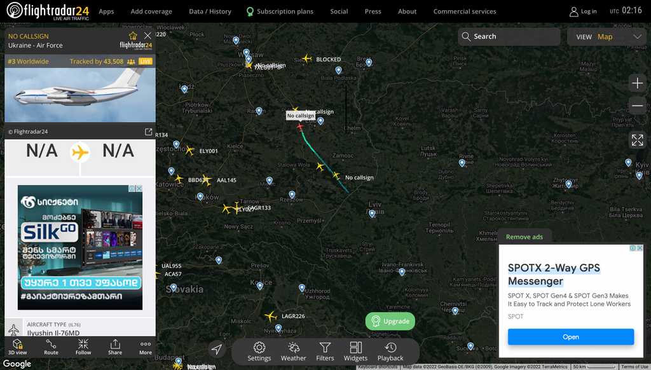Open map Settings
The image size is (651, 370).
point(259,352)
